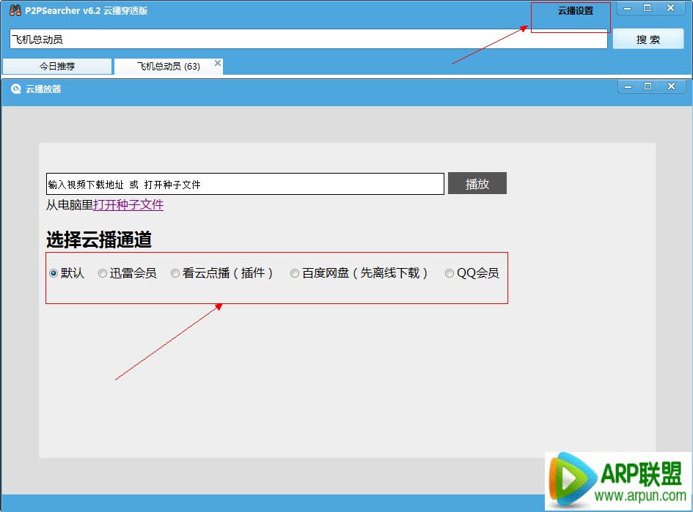Select the 默认 cloud playback channel
This screenshot has height=512, width=693.
click(x=53, y=273)
